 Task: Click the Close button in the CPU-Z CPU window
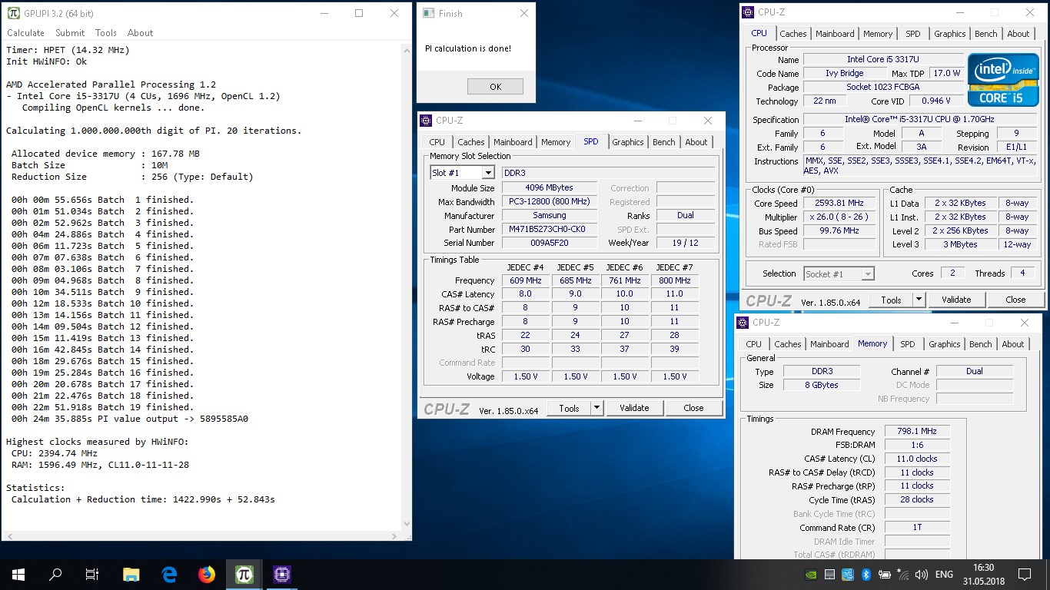[1015, 300]
